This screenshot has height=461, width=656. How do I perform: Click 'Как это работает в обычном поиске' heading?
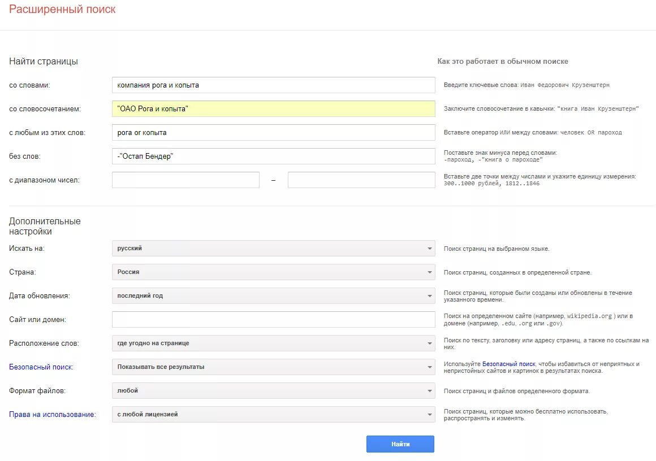[502, 62]
